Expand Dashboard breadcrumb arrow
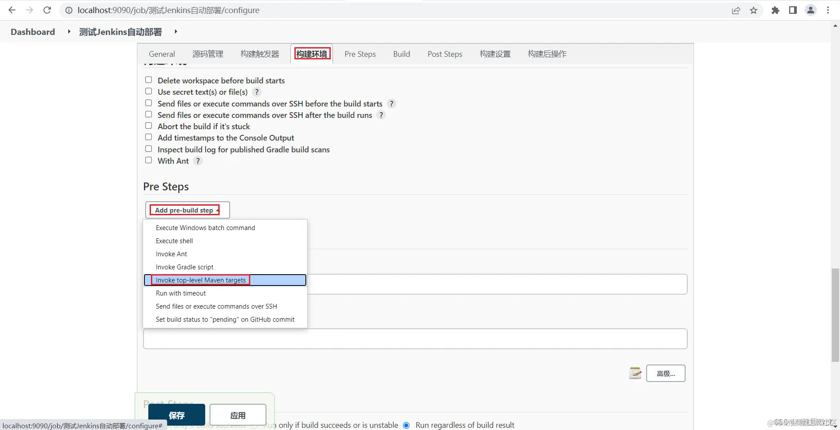The height and width of the screenshot is (430, 840). [x=69, y=31]
